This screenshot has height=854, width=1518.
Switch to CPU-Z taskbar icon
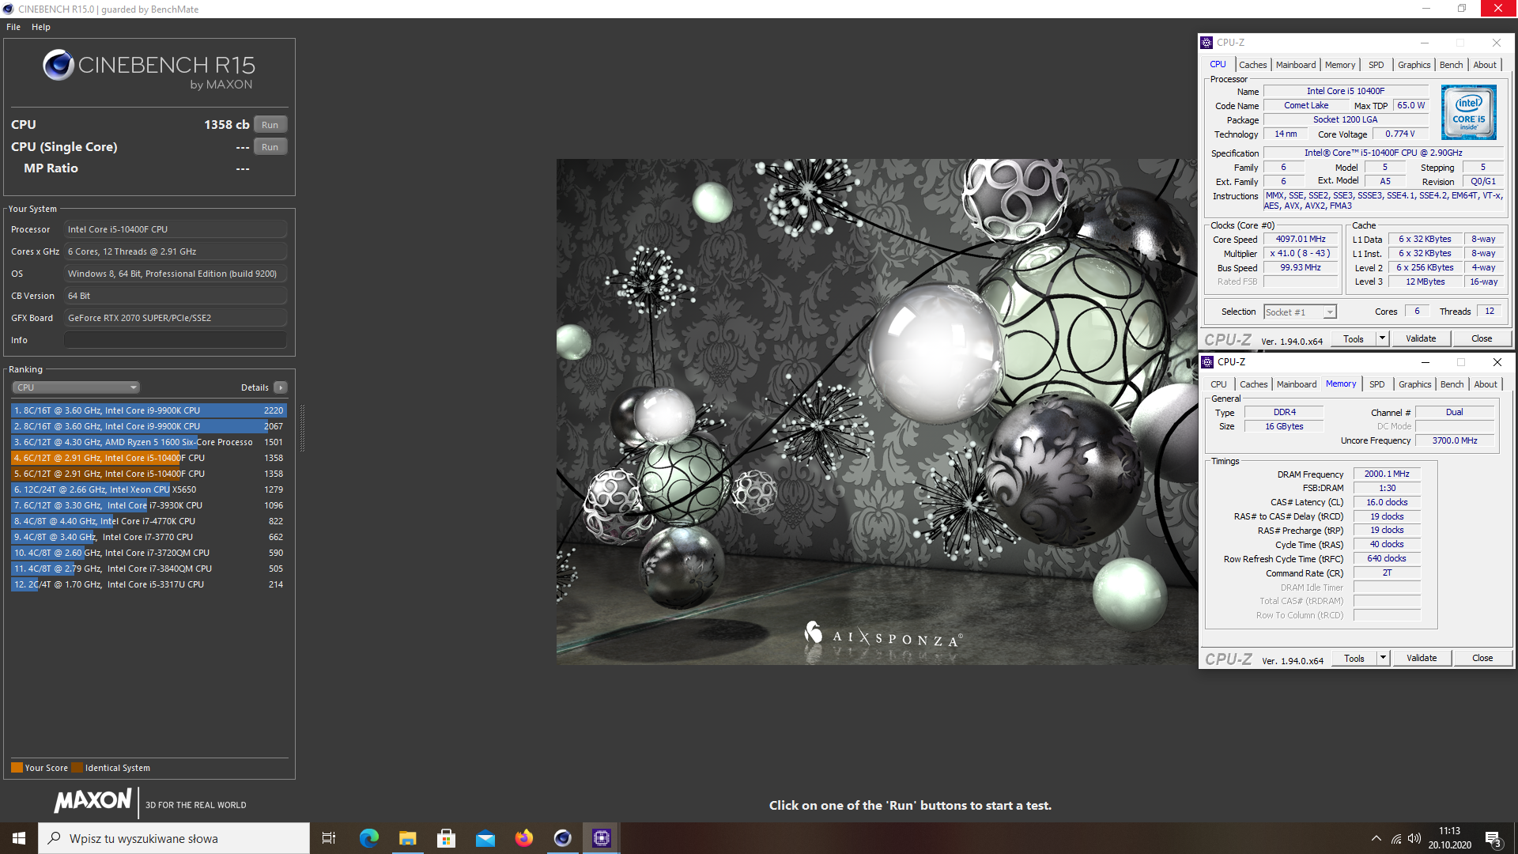pyautogui.click(x=602, y=838)
